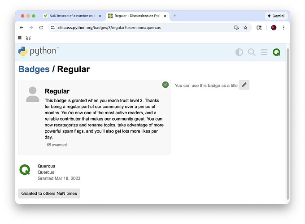Viewport: 305px width, 224px height.
Task: Click the page vertical scrollbar
Action: pos(288,124)
